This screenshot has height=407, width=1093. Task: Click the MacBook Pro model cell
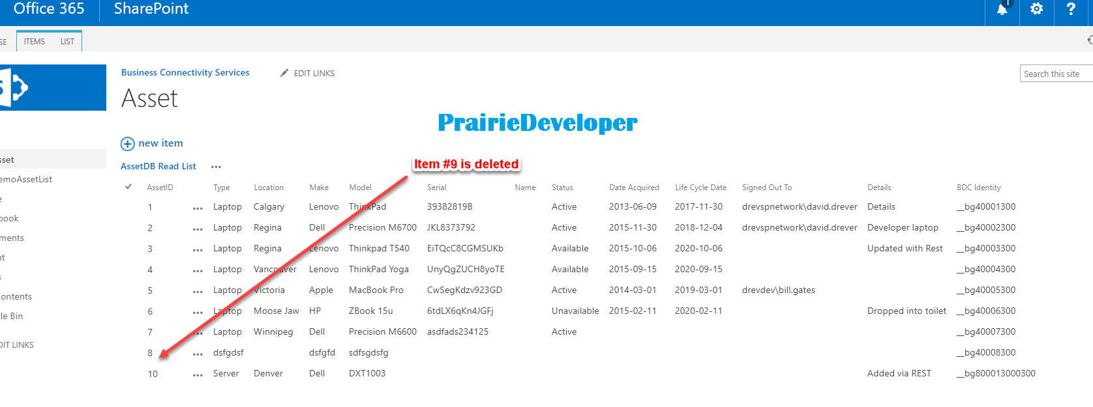coord(376,290)
